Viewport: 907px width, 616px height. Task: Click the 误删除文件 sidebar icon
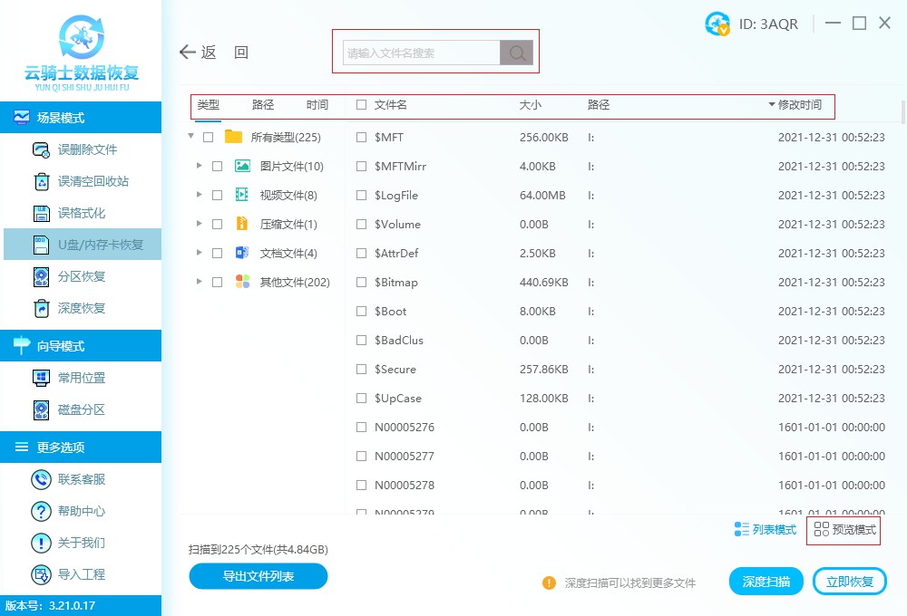[x=41, y=149]
